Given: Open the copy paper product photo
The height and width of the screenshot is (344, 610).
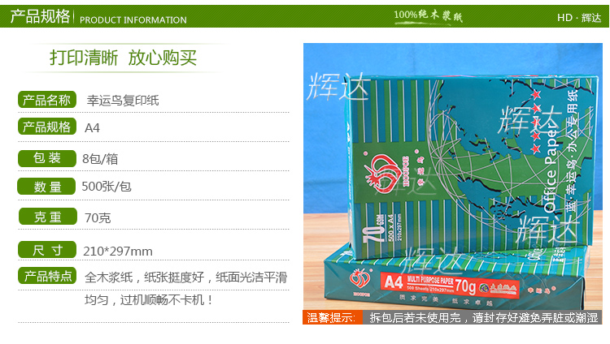Looking at the screenshot, I should (452, 176).
